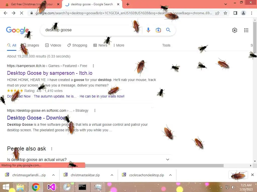The width and height of the screenshot is (257, 192).
Task: Open the volume control in system tray
Action: point(233,187)
